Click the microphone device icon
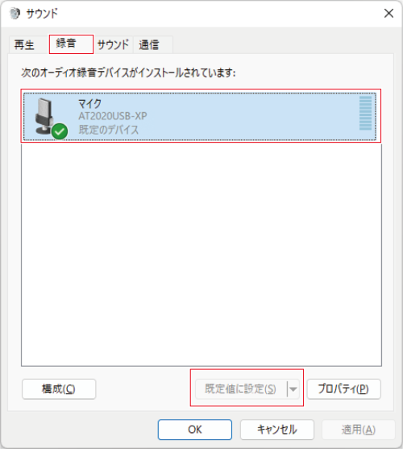 click(x=44, y=116)
